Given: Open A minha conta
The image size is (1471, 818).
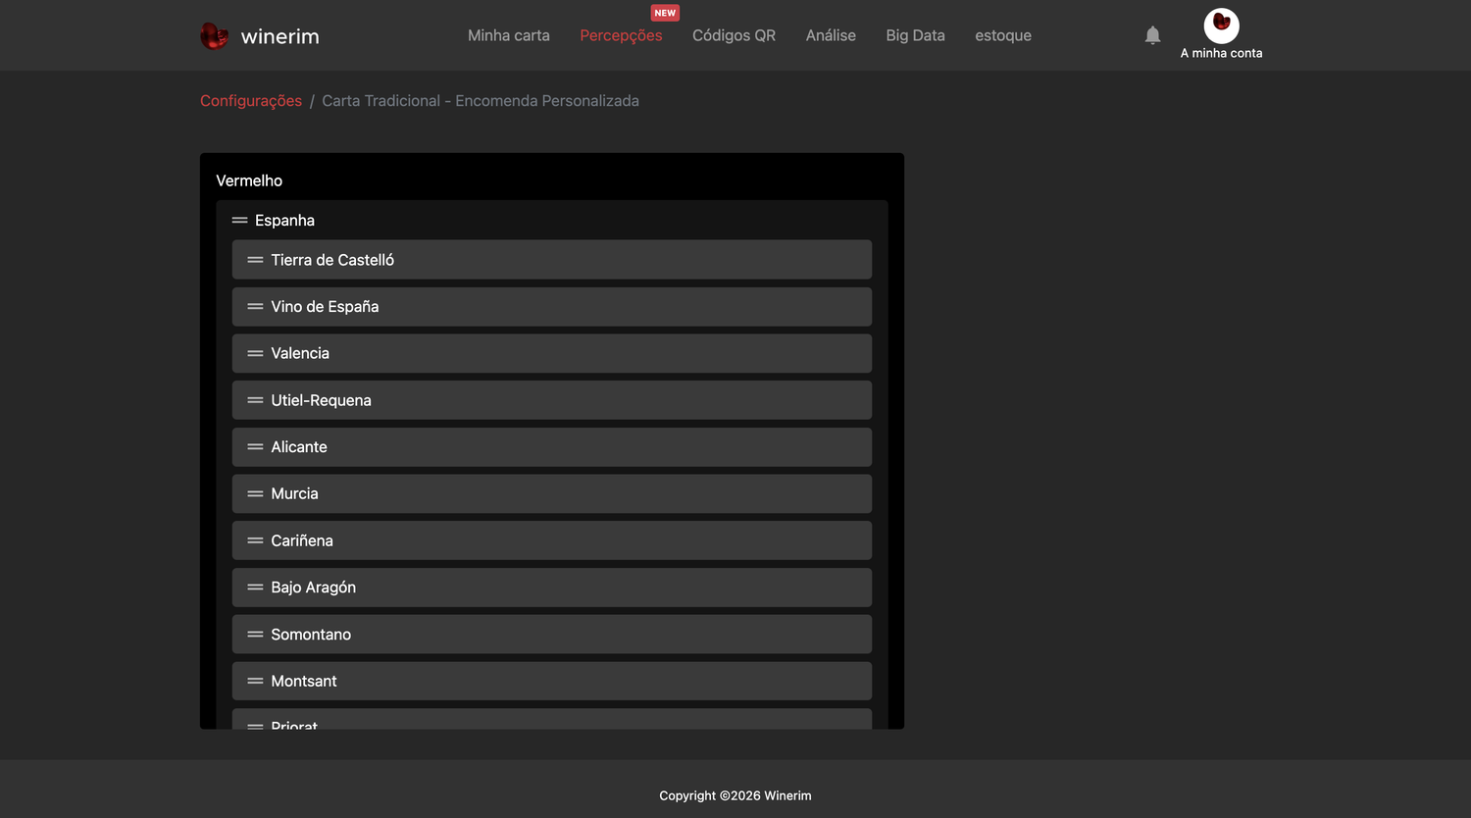Looking at the screenshot, I should pyautogui.click(x=1221, y=53).
